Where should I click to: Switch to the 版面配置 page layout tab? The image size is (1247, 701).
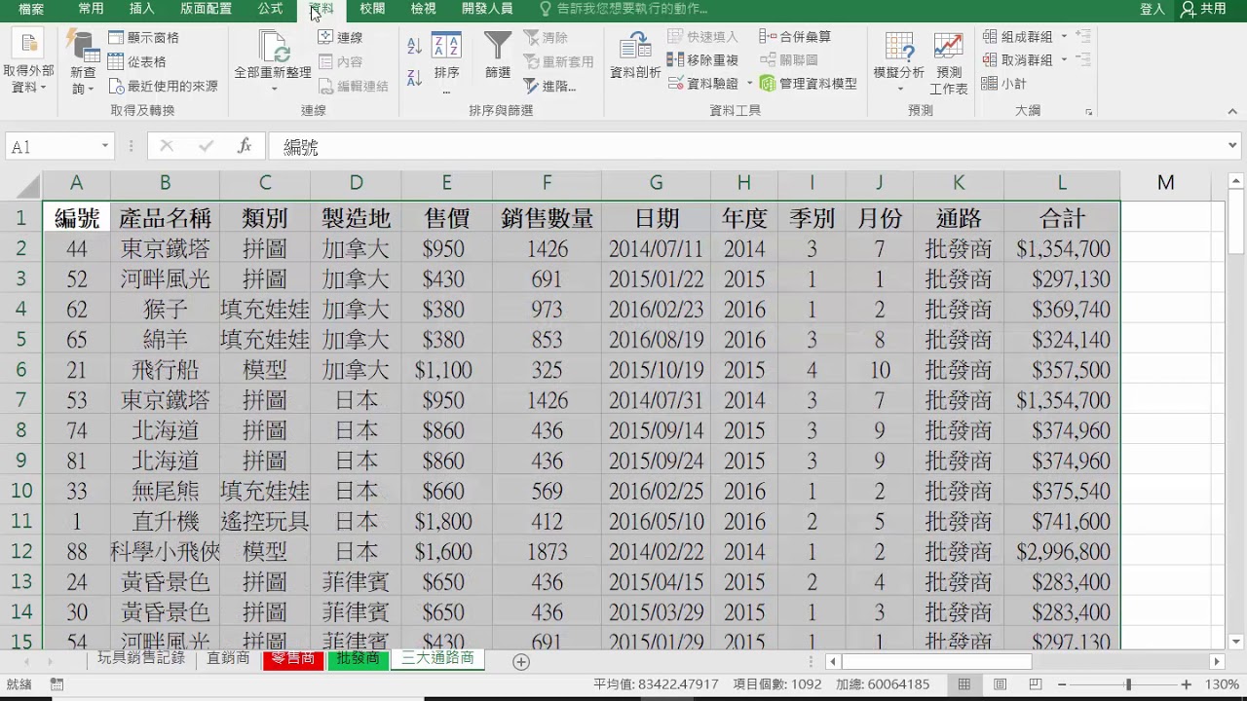(x=207, y=9)
